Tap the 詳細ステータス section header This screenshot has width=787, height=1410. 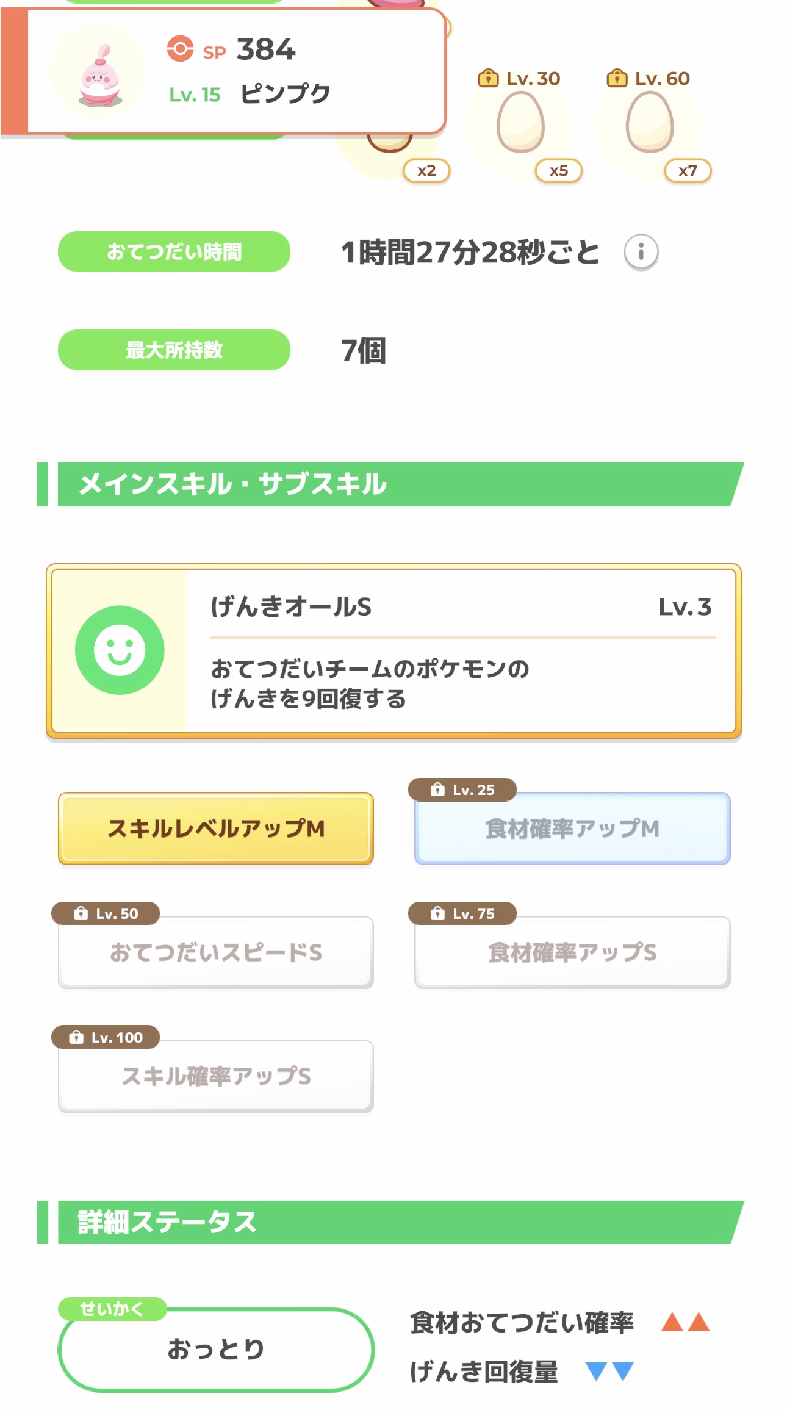coord(390,1222)
